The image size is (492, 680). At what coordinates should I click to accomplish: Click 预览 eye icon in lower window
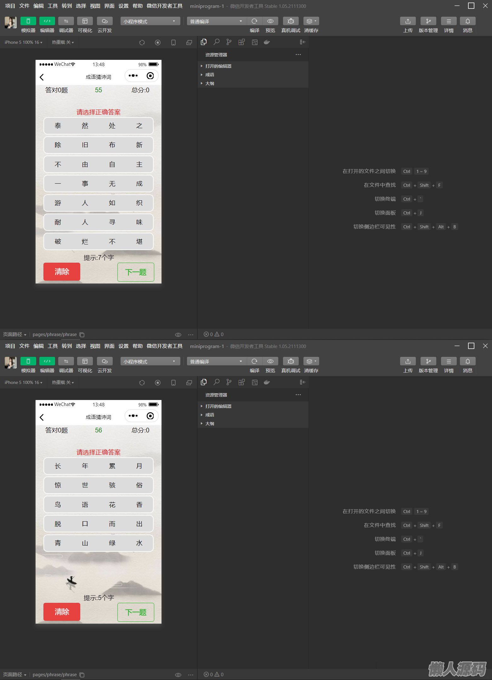point(270,361)
